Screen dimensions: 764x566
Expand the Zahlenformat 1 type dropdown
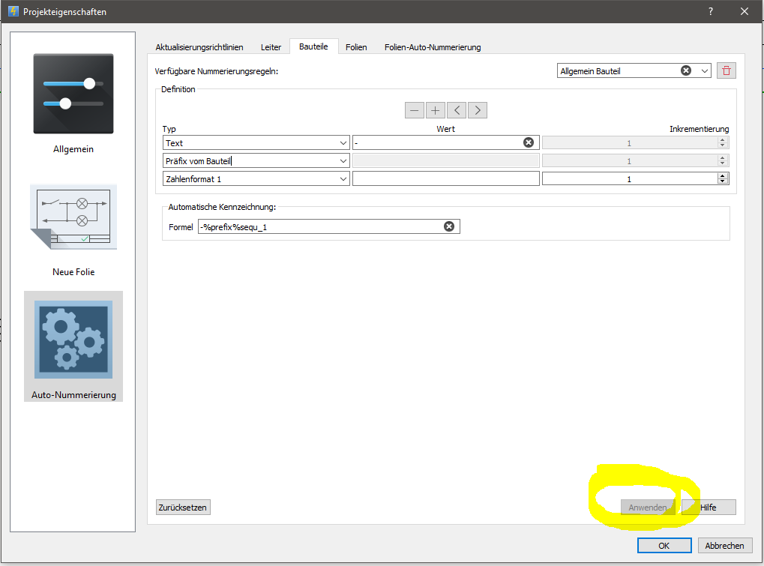[x=343, y=178]
